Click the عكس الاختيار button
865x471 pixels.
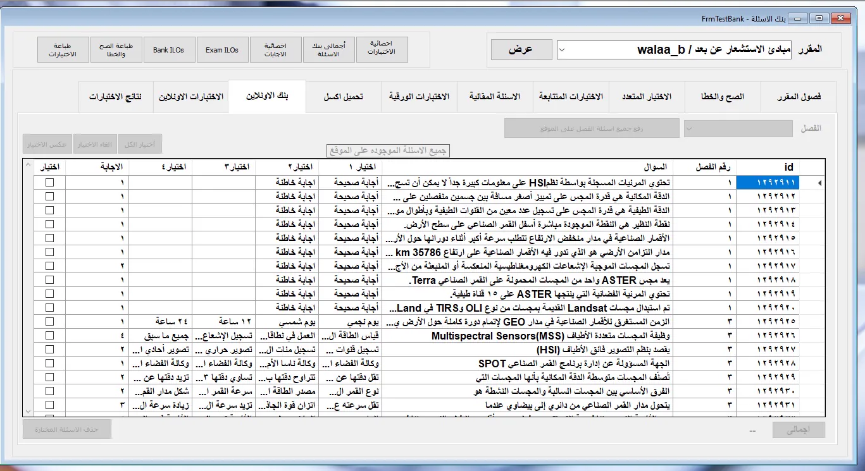[x=47, y=144]
